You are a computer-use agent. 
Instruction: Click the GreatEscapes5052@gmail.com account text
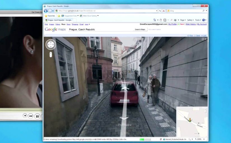pos(153,24)
